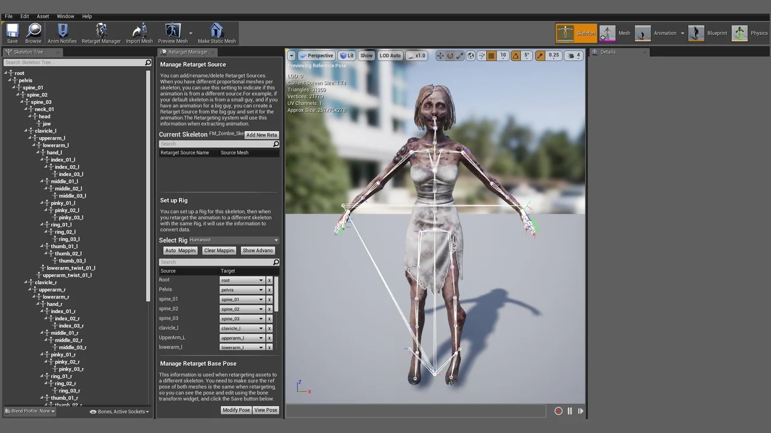This screenshot has width=771, height=433.
Task: Click the Search Skeleton Tree field
Action: coord(72,63)
